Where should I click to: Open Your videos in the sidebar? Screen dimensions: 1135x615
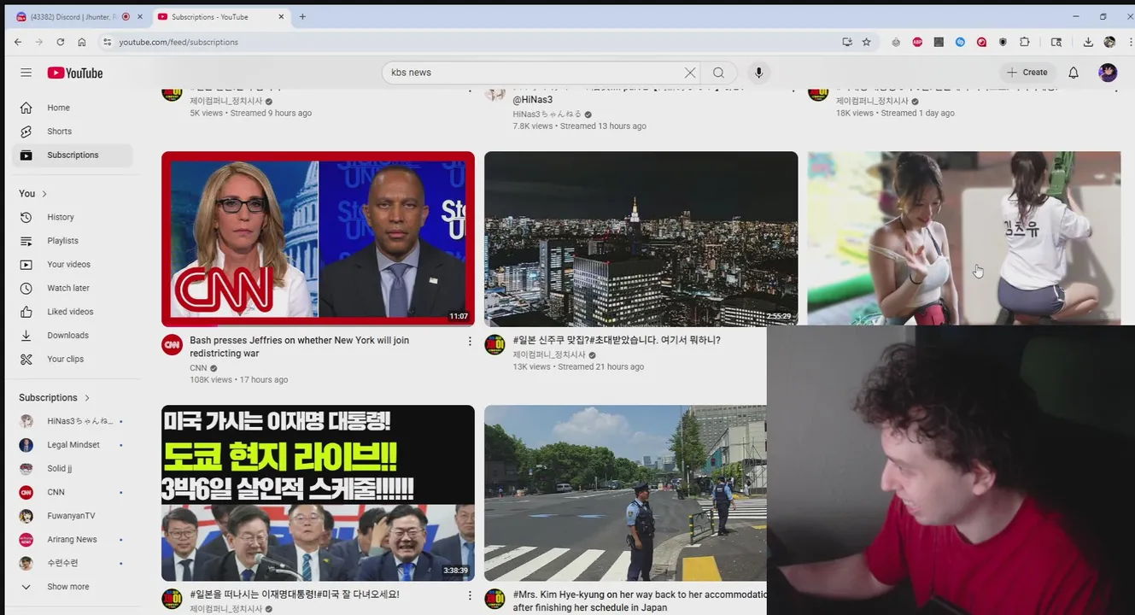(73, 265)
